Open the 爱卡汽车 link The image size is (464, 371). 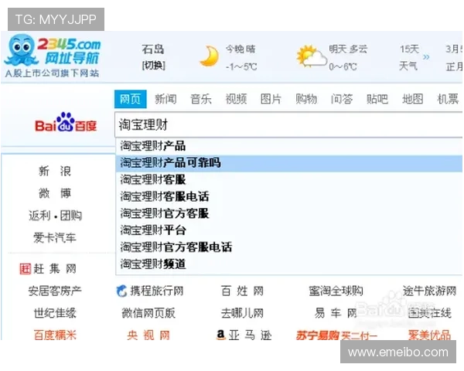point(55,237)
